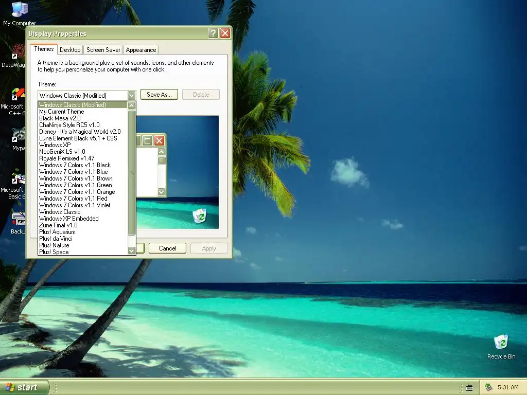Image resolution: width=527 pixels, height=395 pixels.
Task: Click the theme list scroll up arrow
Action: tap(131, 105)
